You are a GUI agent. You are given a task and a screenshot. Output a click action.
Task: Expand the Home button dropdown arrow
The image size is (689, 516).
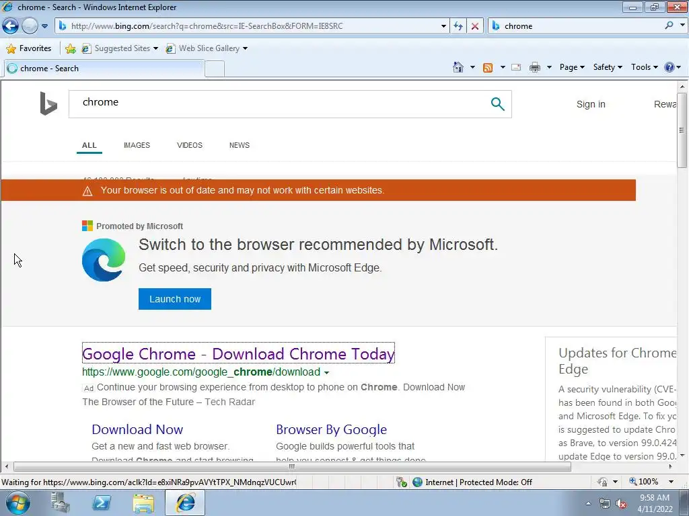click(x=472, y=67)
